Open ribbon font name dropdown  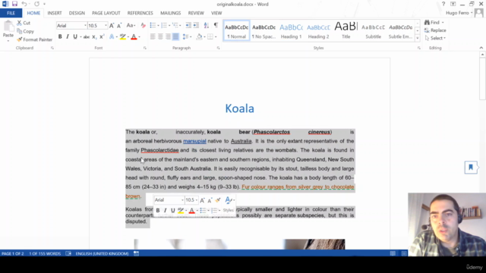(85, 26)
